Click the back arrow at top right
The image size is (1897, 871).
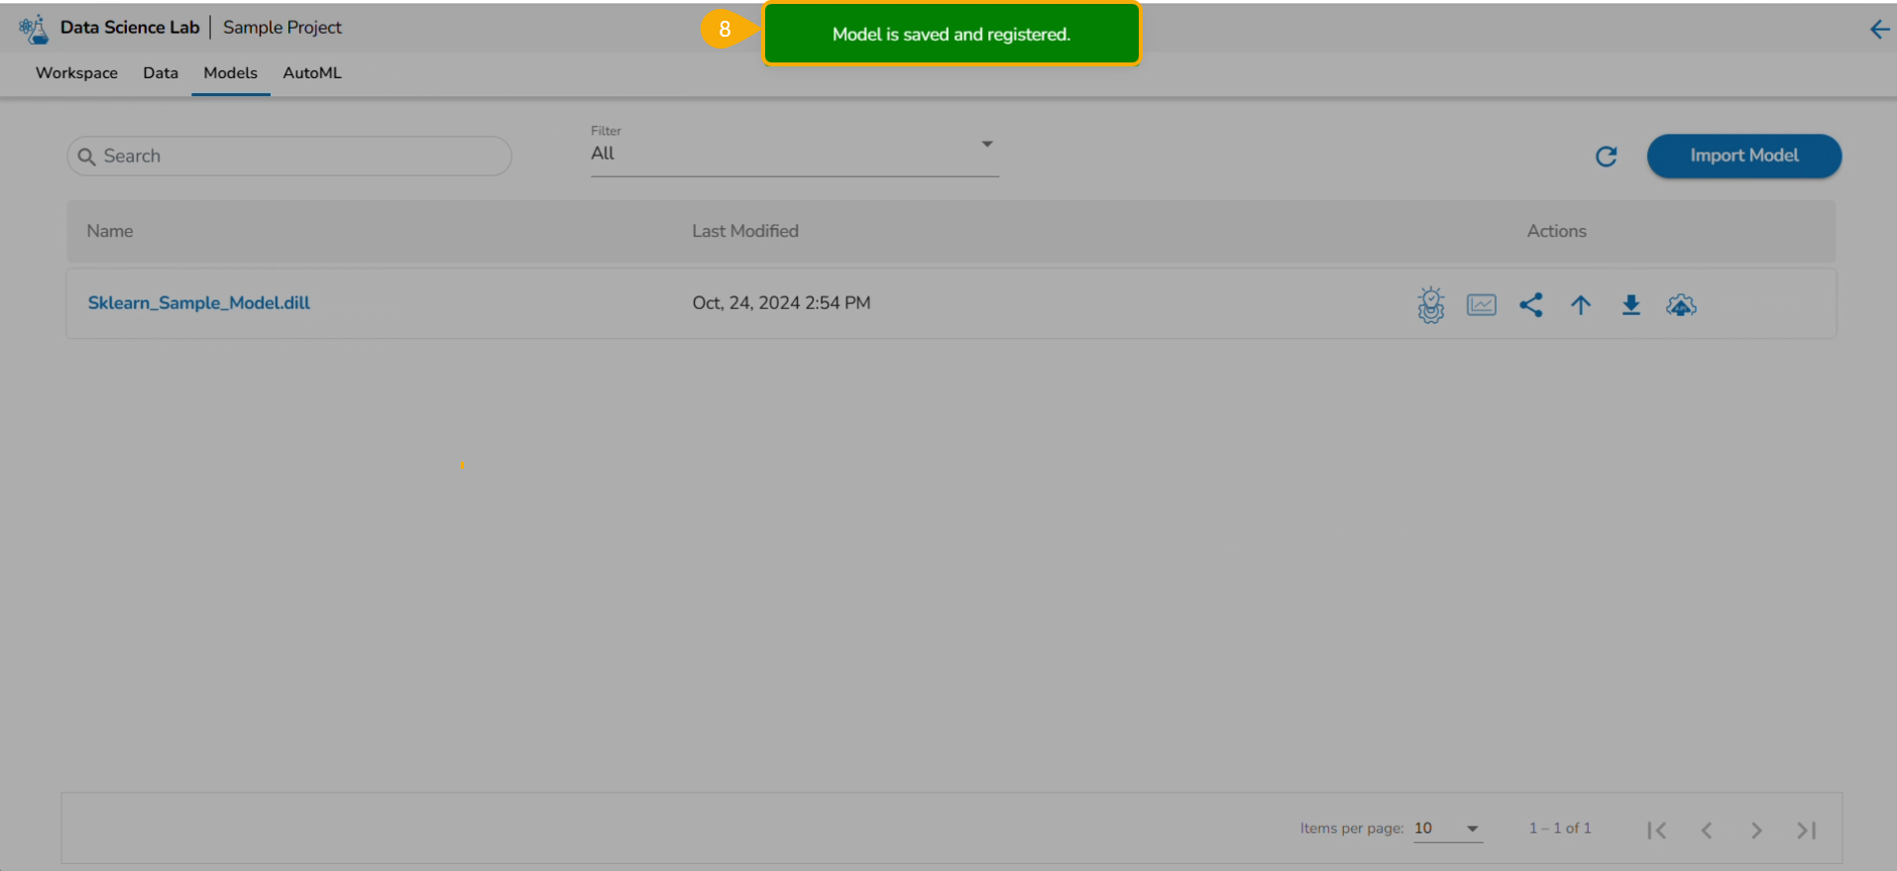[1878, 30]
